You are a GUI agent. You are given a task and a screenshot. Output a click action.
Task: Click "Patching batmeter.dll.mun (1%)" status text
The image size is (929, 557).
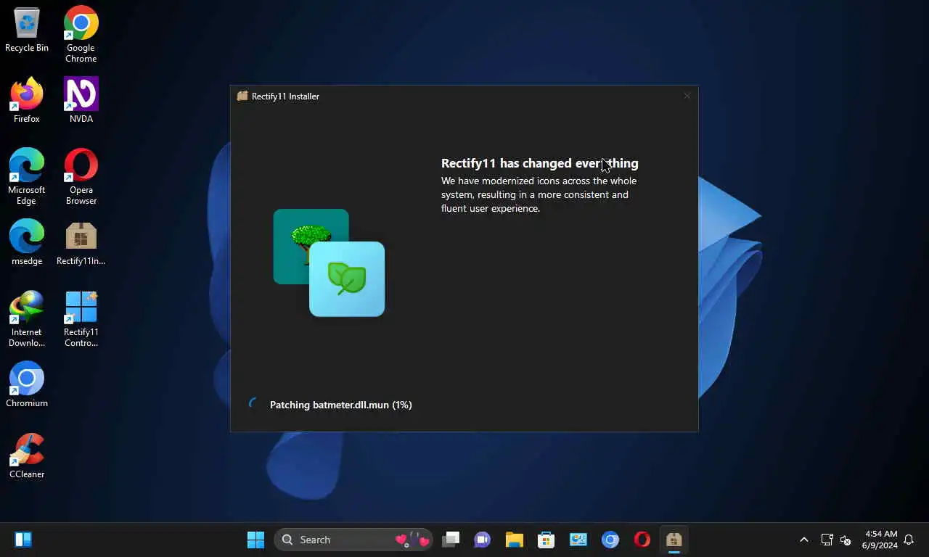[x=341, y=405]
